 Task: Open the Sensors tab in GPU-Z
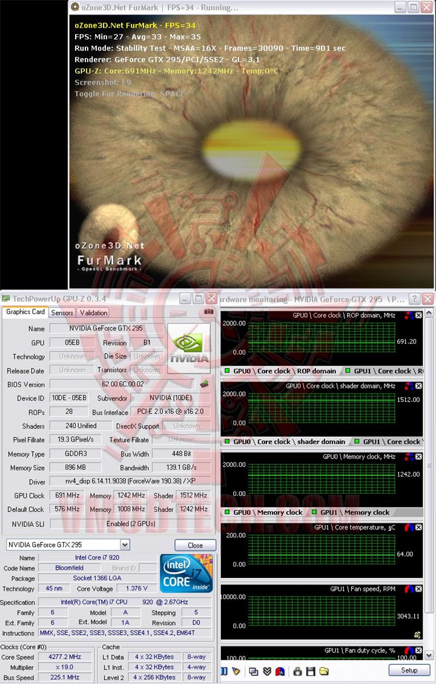tap(62, 313)
